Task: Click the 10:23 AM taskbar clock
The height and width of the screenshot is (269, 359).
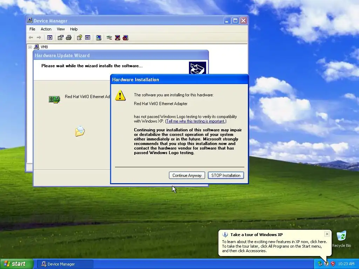Action: click(x=346, y=264)
